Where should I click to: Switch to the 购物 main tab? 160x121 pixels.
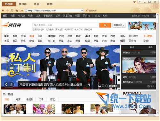point(50,4)
